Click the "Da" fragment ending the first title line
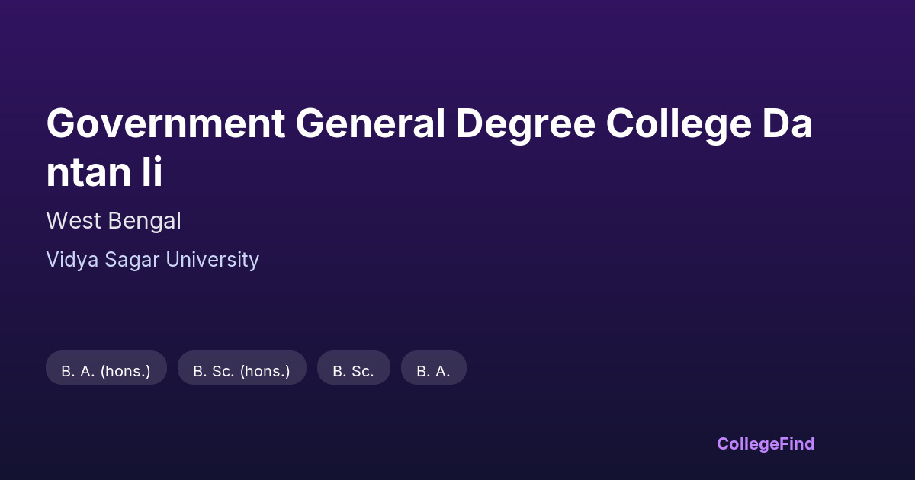Viewport: 915px width, 480px height. point(788,124)
